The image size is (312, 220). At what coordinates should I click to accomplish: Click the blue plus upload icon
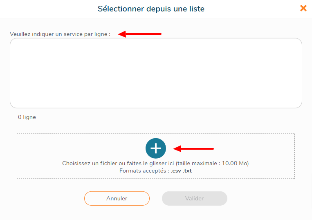tap(156, 148)
